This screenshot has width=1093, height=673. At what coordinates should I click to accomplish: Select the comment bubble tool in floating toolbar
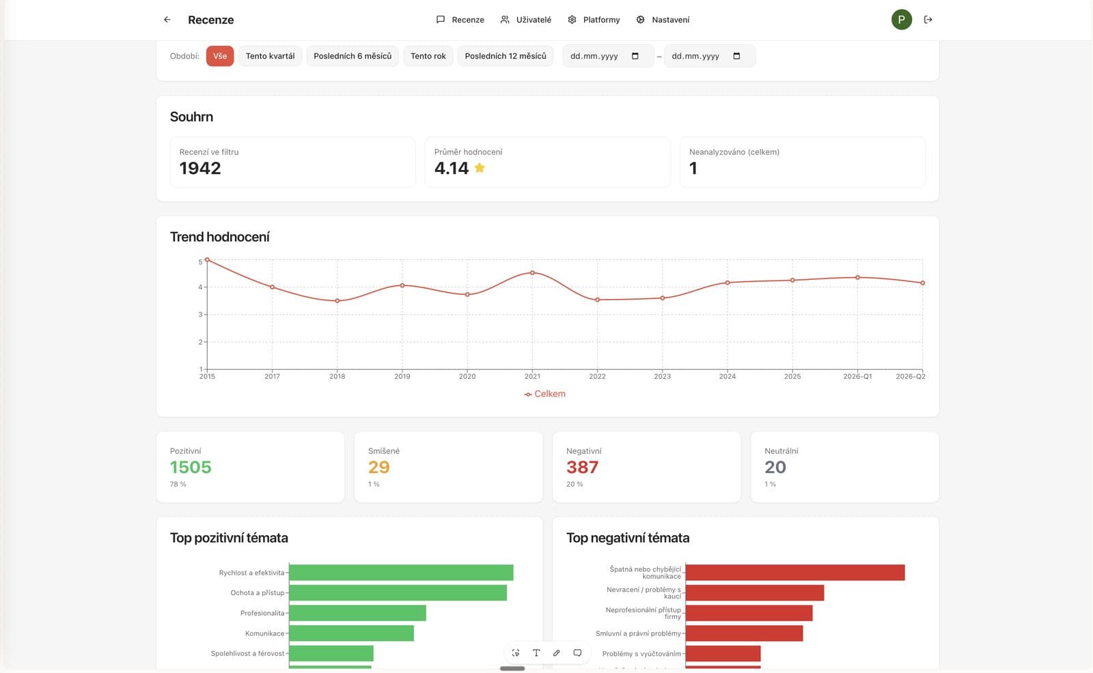tap(577, 653)
